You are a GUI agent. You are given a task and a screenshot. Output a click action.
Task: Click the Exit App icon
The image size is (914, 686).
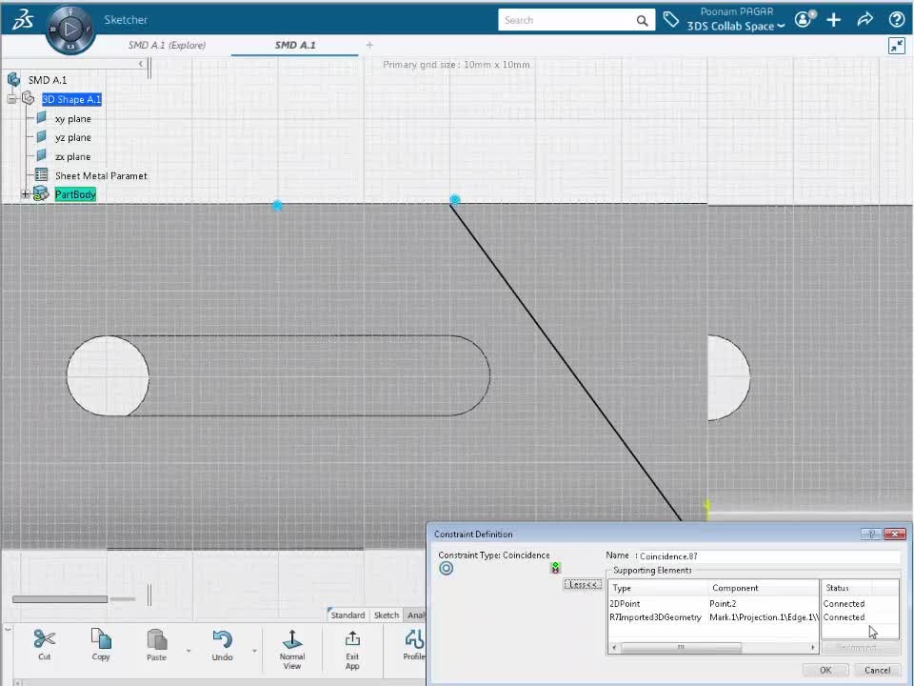tap(352, 640)
